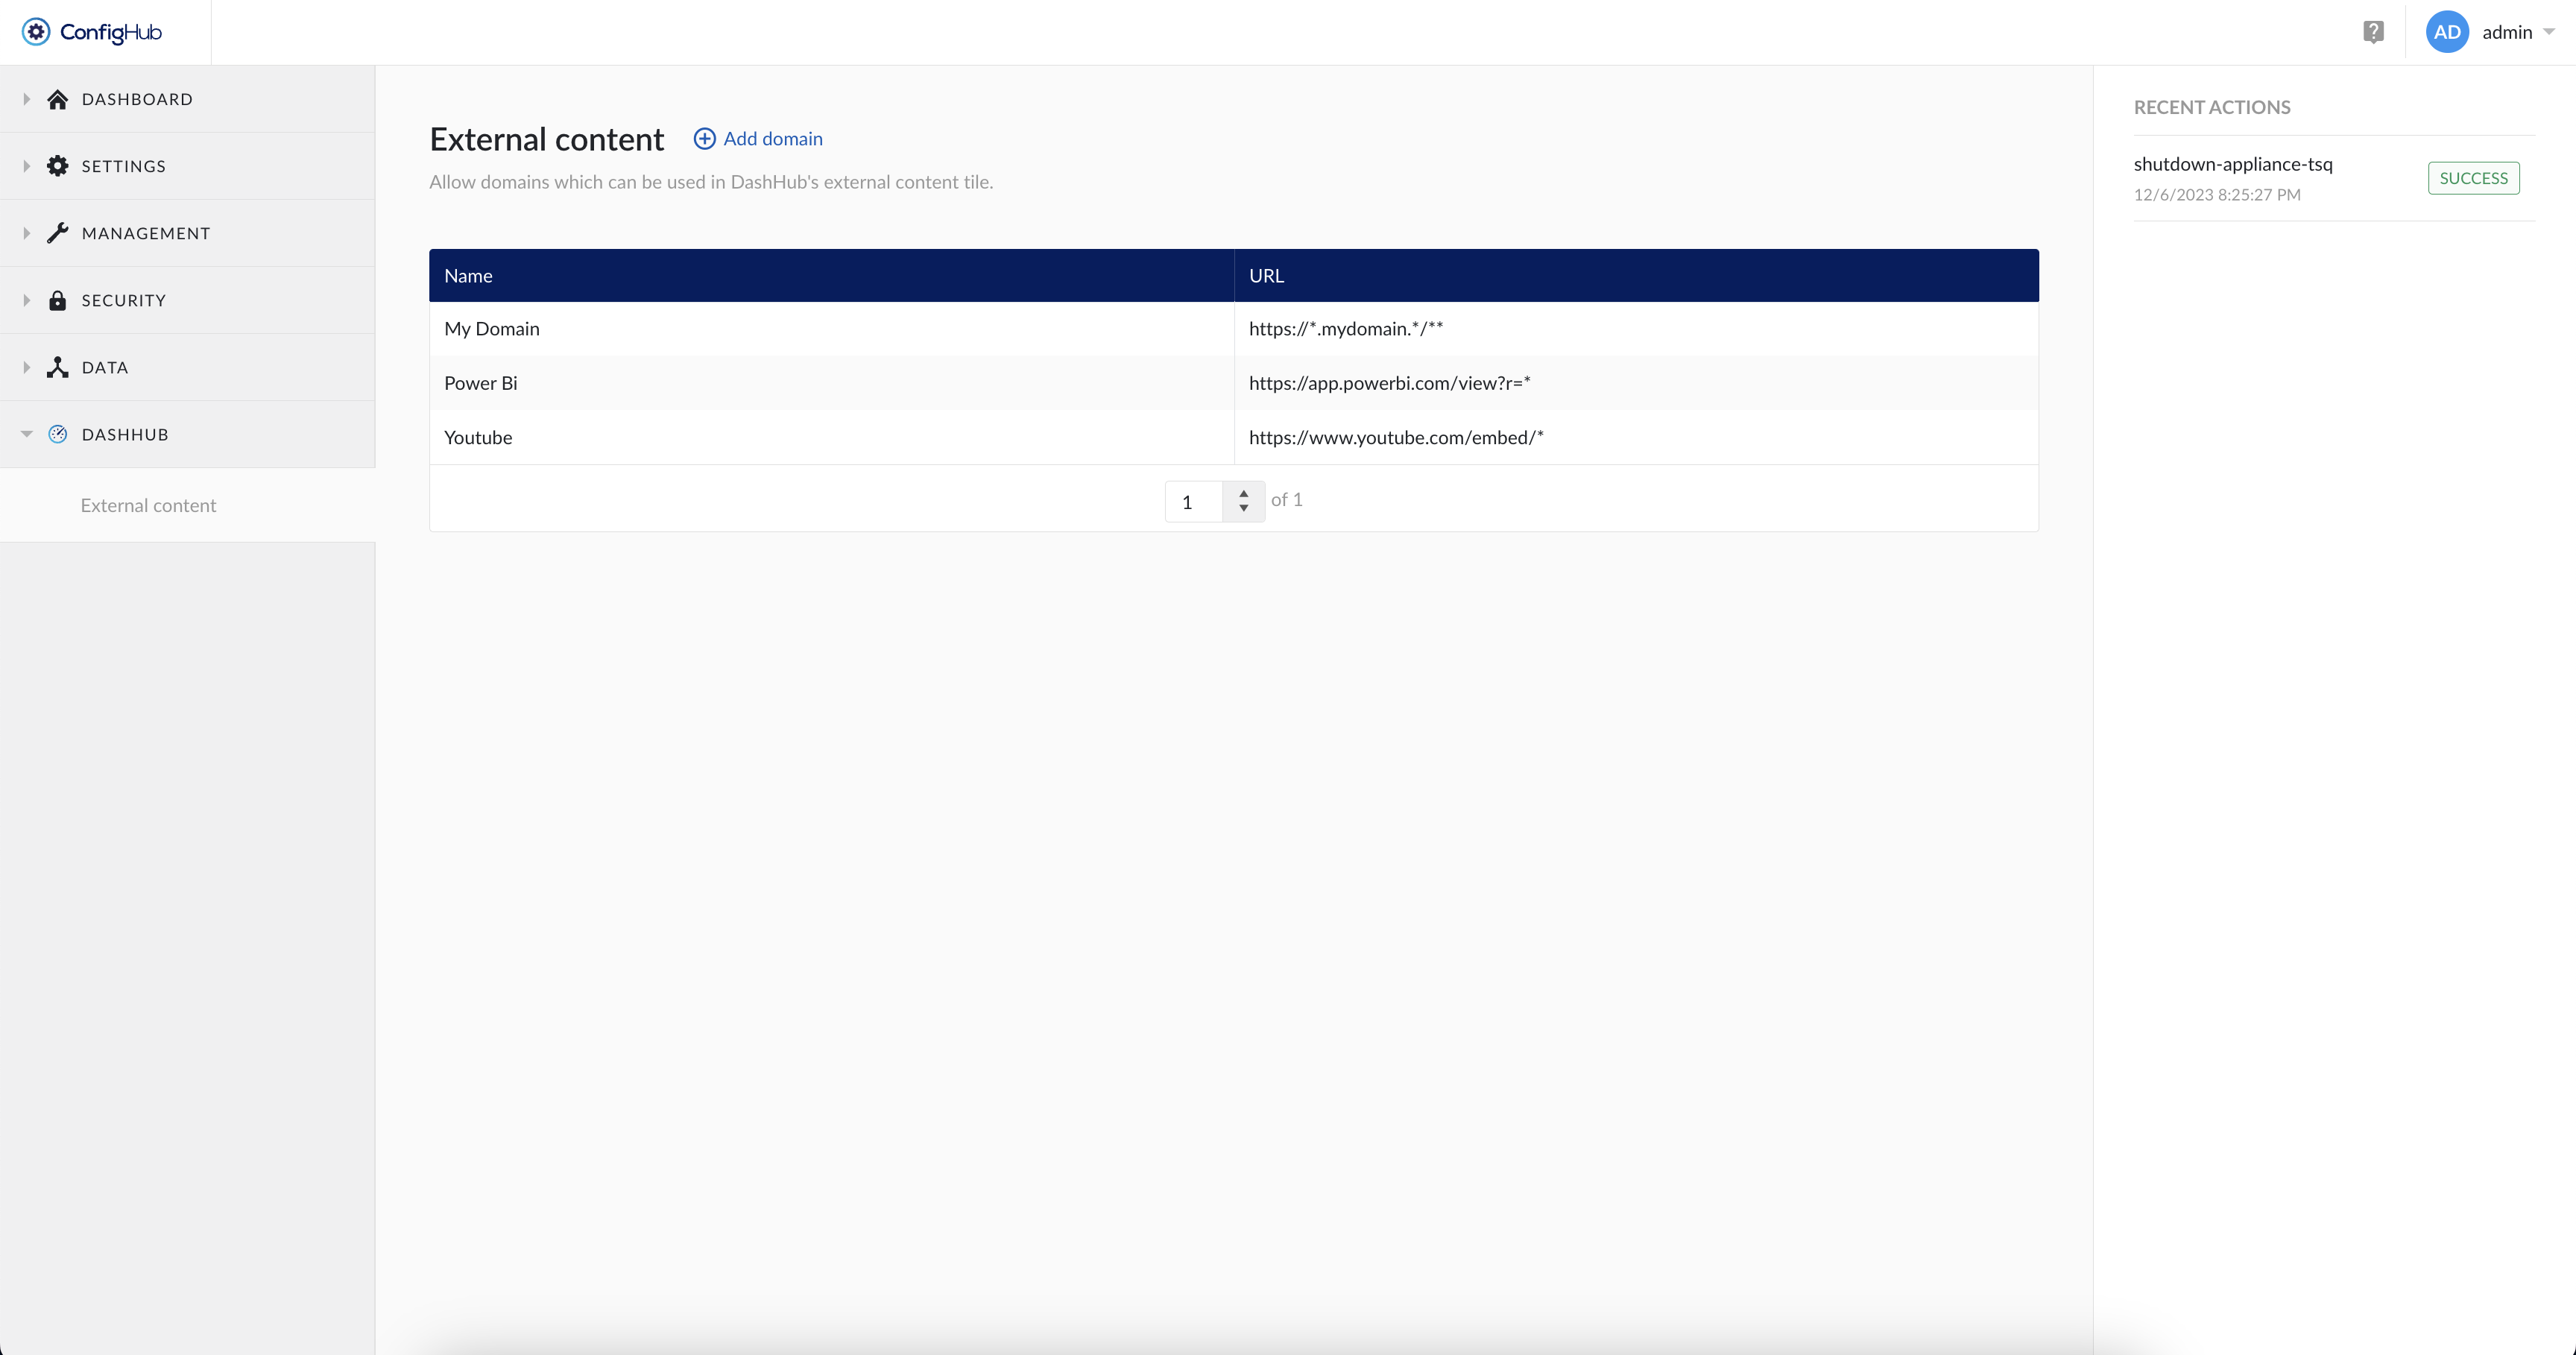2576x1355 pixels.
Task: Select the Data hierarchy icon
Action: [x=58, y=366]
